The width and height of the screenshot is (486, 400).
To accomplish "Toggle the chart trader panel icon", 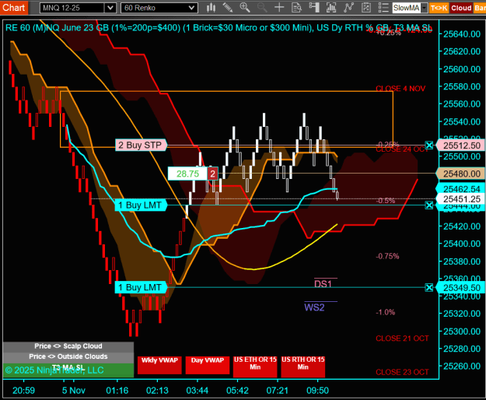I will coord(314,8).
